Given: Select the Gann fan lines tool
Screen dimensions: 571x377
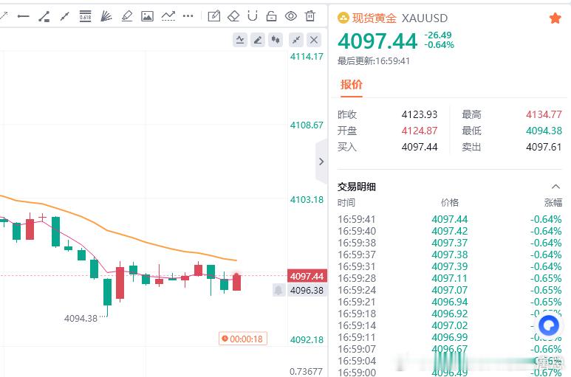Looking at the screenshot, I should point(106,16).
